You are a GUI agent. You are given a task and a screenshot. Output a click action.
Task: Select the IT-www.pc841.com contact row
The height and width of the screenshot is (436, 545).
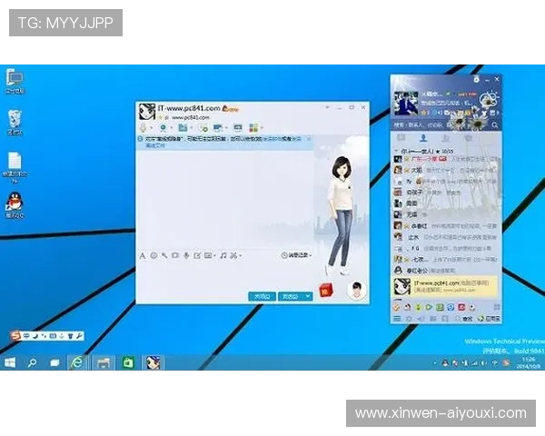click(x=446, y=286)
